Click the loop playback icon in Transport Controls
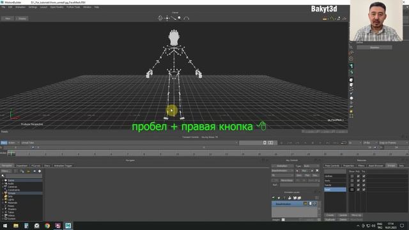Image resolution: width=409 pixels, height=230 pixels. pos(344,142)
